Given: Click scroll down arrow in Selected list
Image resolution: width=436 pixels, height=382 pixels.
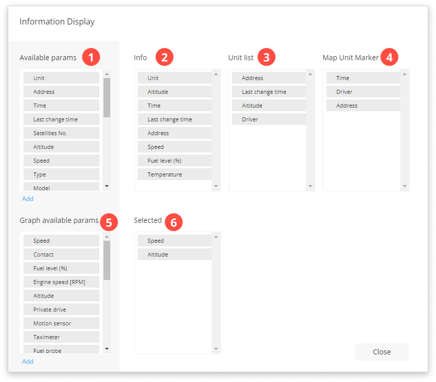Looking at the screenshot, I should [x=216, y=349].
